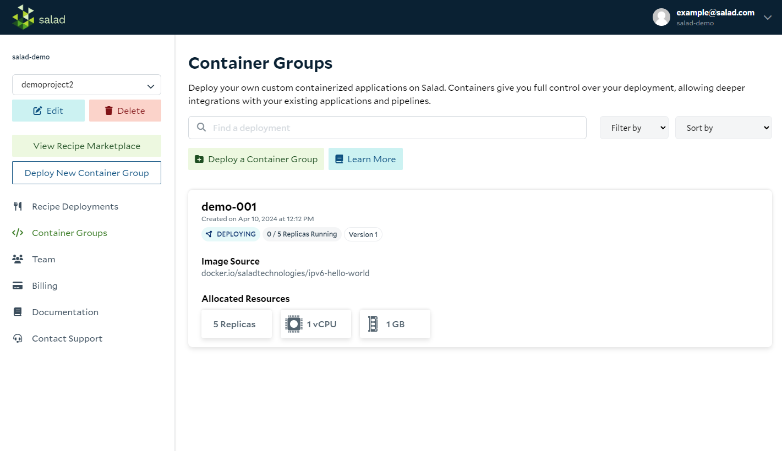Viewport: 782px width, 451px height.
Task: Focus the Find a deployment field
Action: point(387,128)
